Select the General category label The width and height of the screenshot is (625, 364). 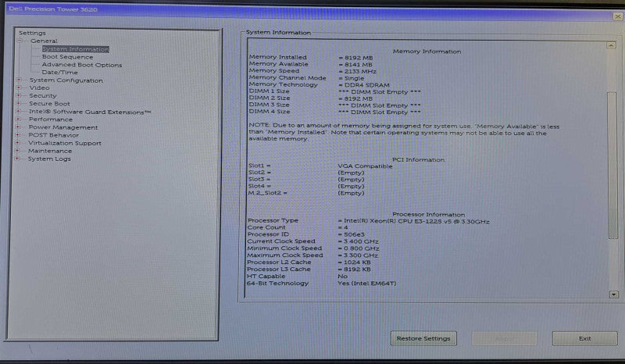tap(44, 41)
